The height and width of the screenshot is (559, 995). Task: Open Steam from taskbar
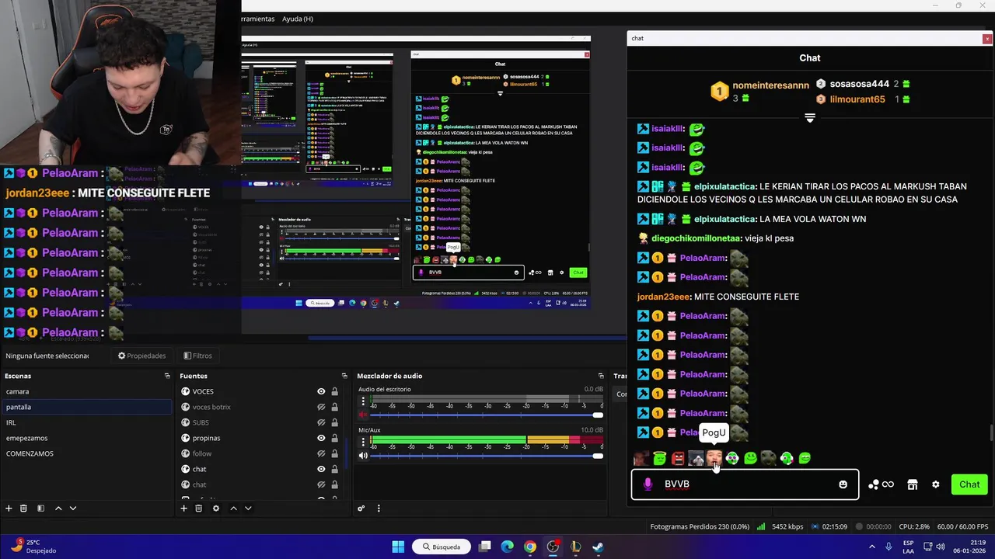[598, 547]
